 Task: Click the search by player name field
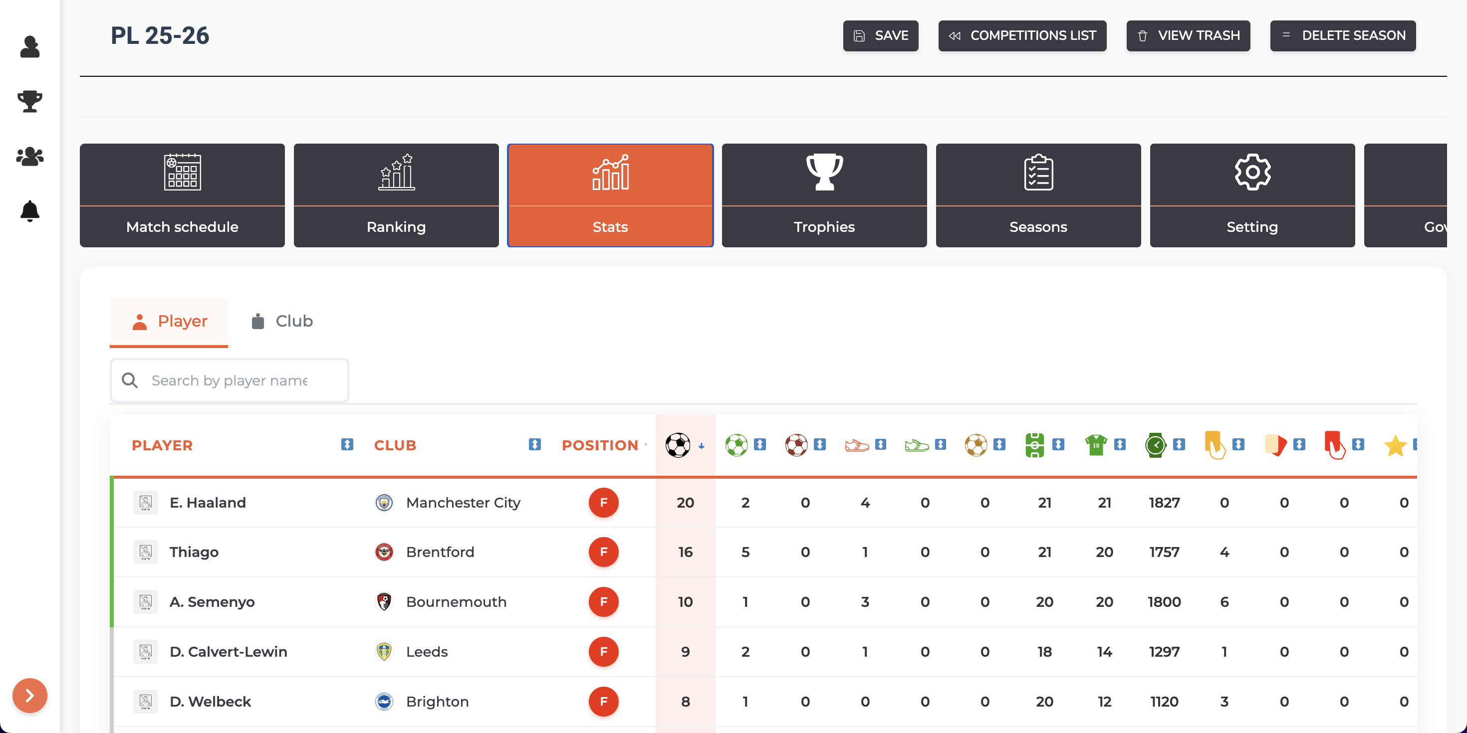tap(230, 380)
